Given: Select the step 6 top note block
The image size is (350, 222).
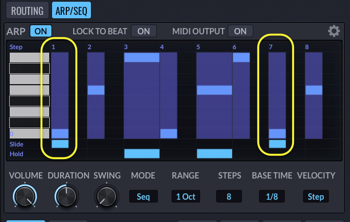Looking at the screenshot, I should click(241, 57).
